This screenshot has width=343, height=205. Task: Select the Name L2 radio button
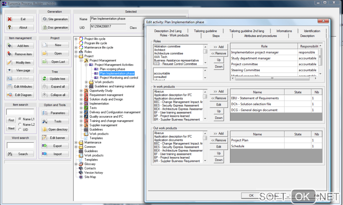[20, 124]
